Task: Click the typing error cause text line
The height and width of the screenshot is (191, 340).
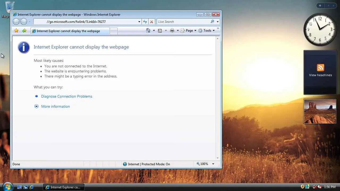Action: 81,76
